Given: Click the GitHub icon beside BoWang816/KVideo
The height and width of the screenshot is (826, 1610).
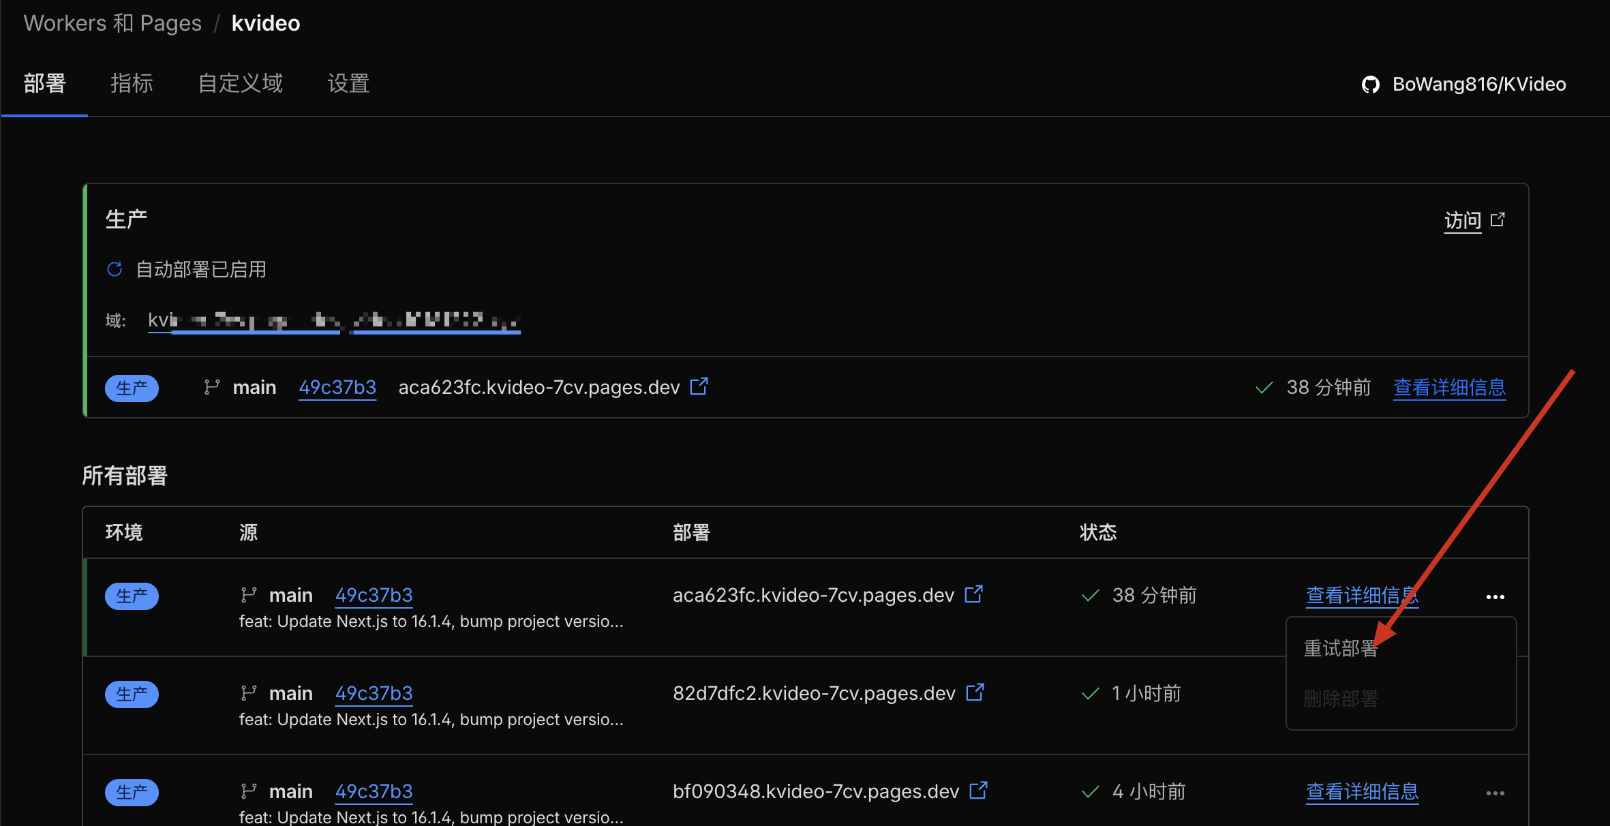Looking at the screenshot, I should coord(1371,85).
